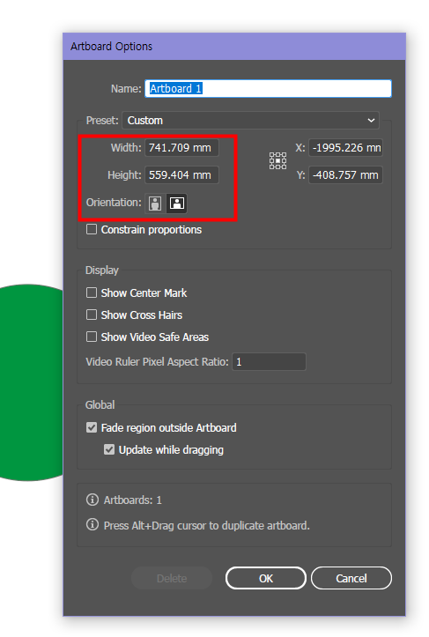
Task: Click the Artboard 1 name field
Action: click(268, 89)
